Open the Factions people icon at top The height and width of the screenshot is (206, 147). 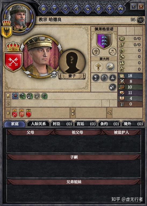click(x=120, y=9)
